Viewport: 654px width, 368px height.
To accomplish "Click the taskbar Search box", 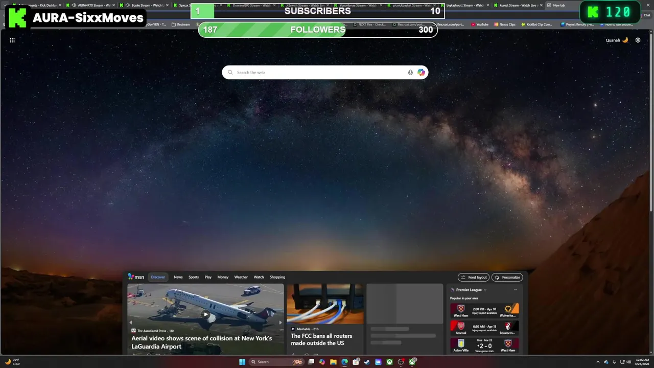I will click(276, 362).
